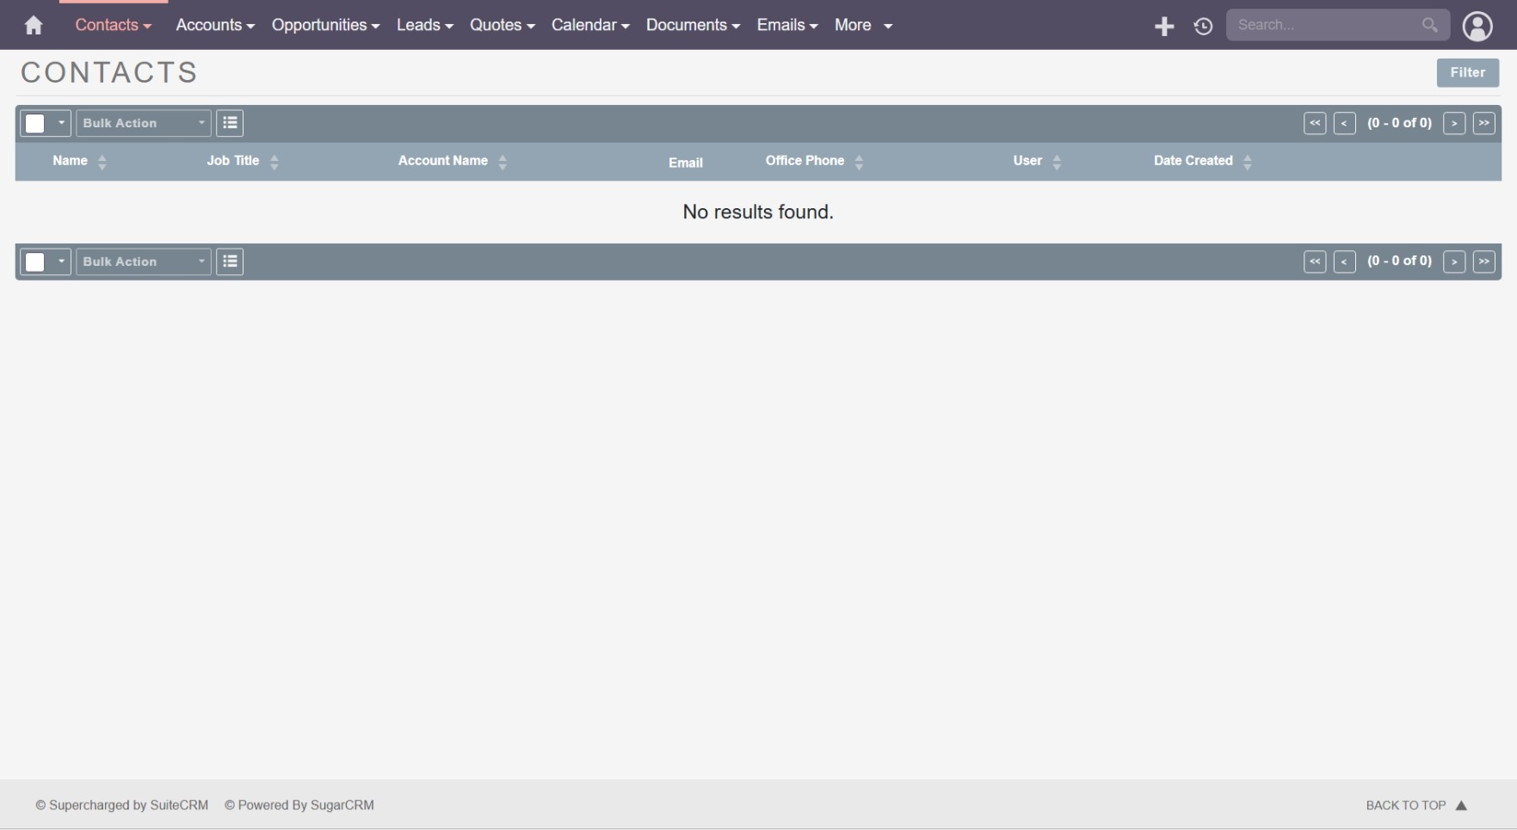This screenshot has width=1517, height=830.
Task: Open the bottom Bulk Action dropdown
Action: pyautogui.click(x=143, y=261)
